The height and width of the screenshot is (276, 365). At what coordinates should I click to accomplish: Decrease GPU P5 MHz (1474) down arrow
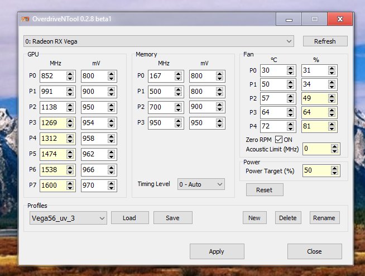[x=70, y=156]
